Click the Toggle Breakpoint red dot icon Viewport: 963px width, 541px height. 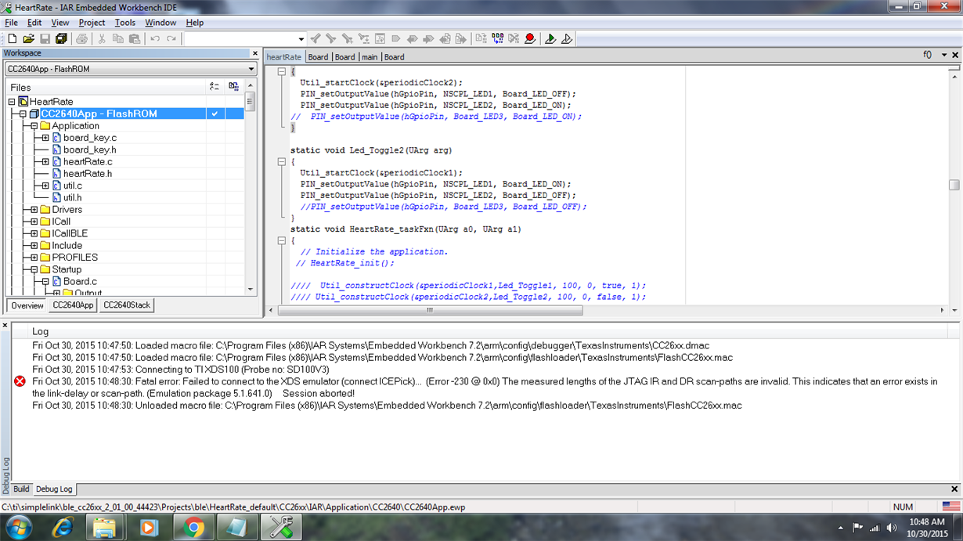point(530,38)
